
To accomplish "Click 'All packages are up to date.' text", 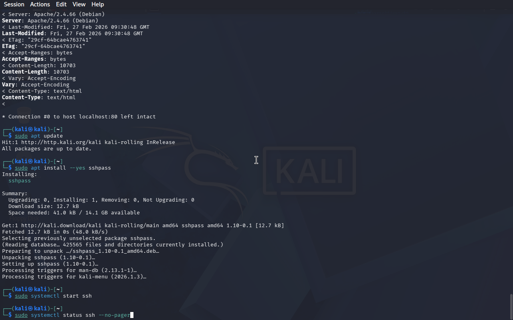I will (x=47, y=149).
